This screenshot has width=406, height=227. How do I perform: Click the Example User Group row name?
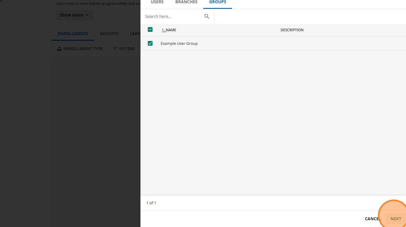coord(179,43)
